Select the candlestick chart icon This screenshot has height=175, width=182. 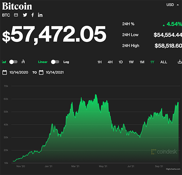tap(23, 62)
